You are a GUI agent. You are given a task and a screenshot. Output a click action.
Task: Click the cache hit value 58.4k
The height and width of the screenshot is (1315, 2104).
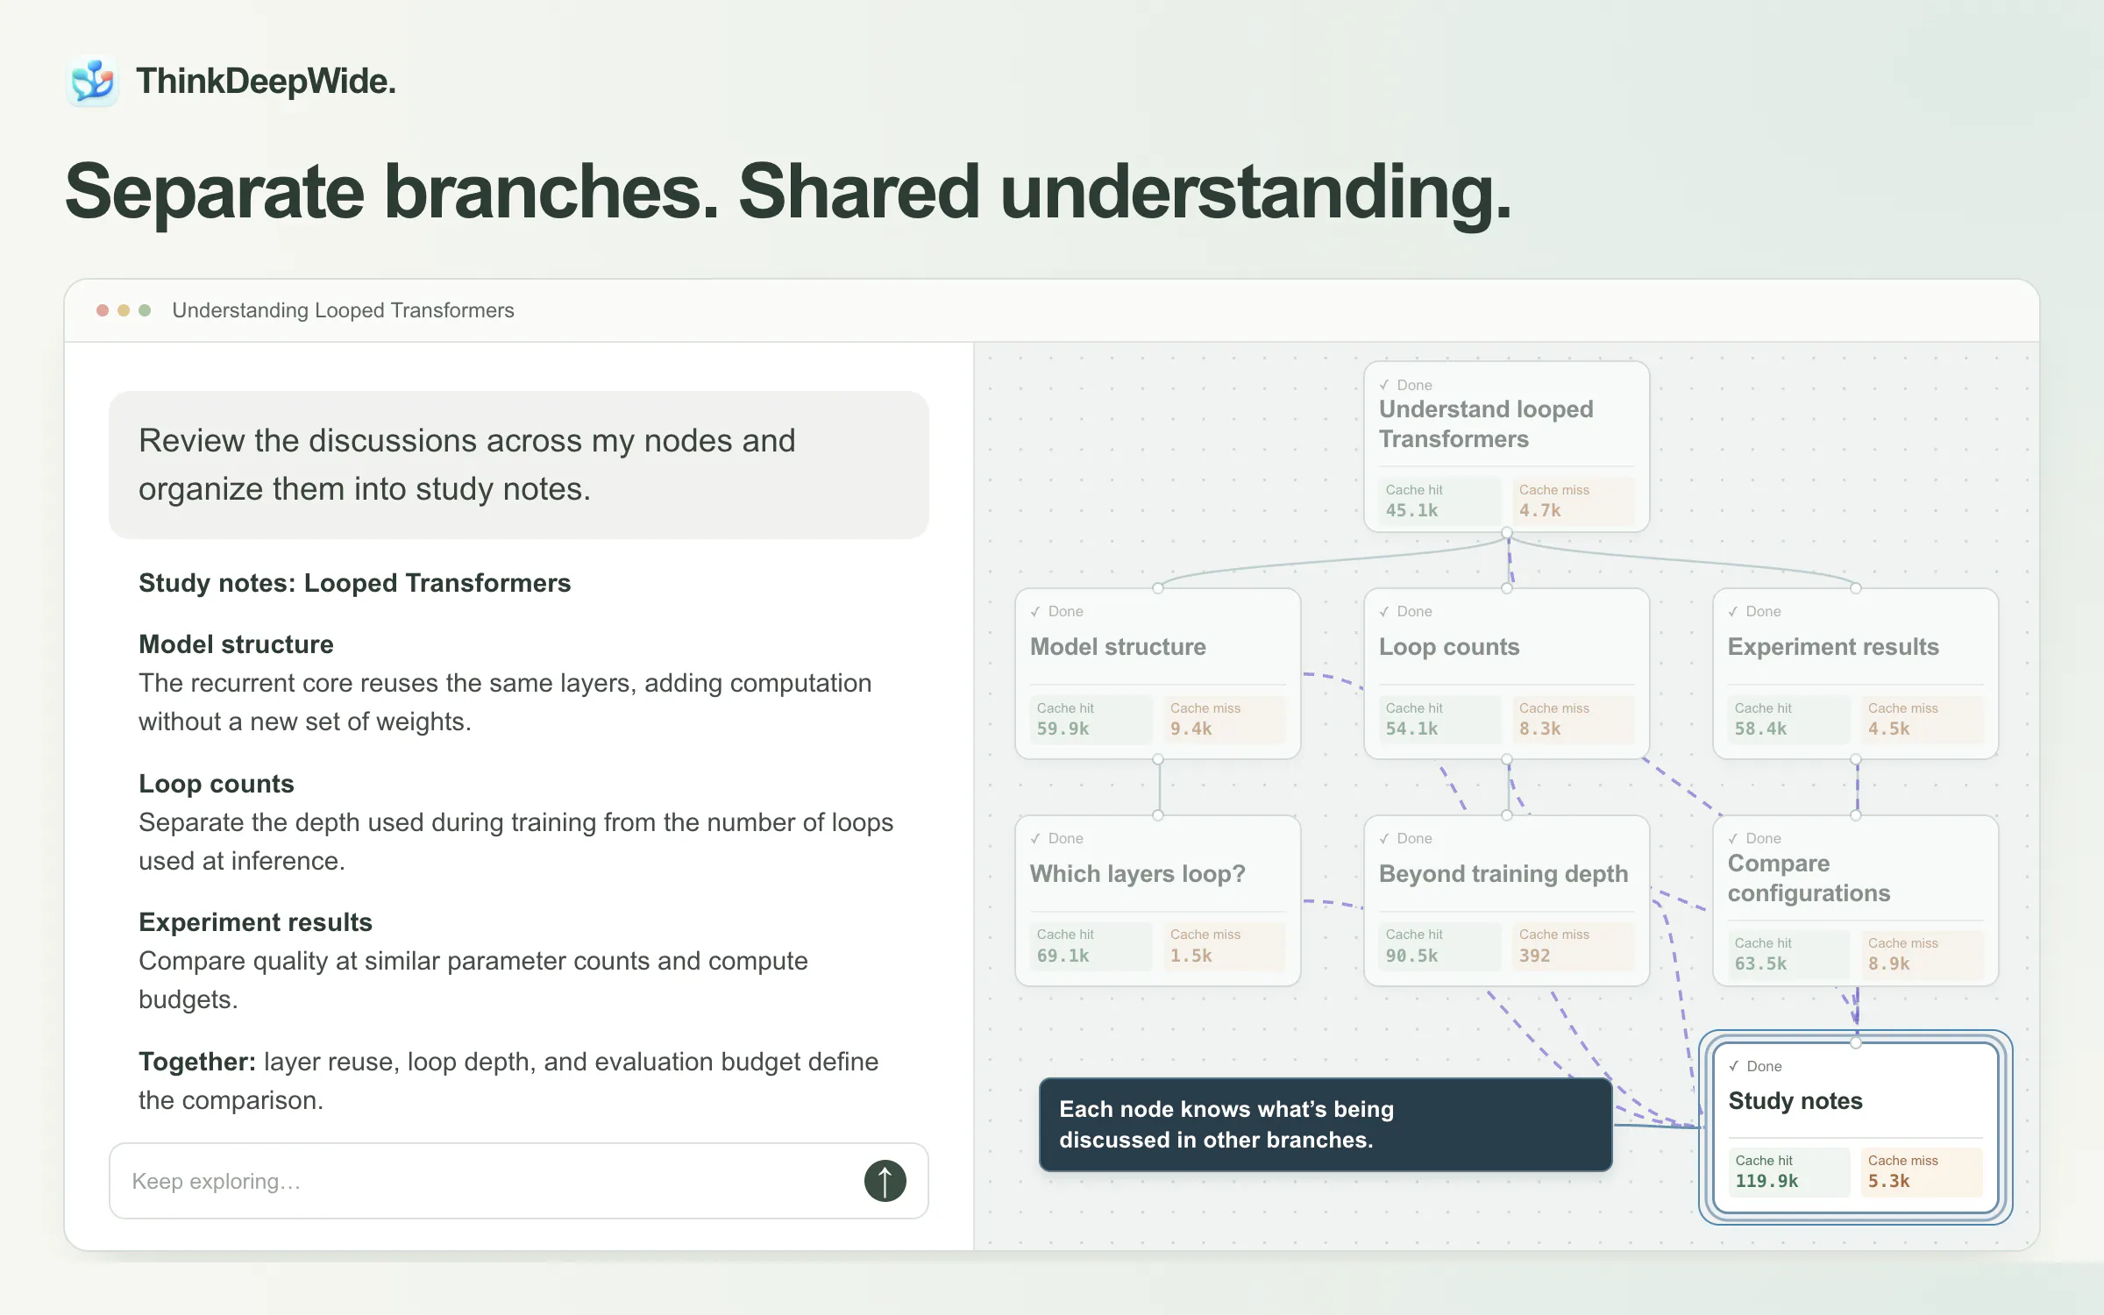(x=1760, y=729)
